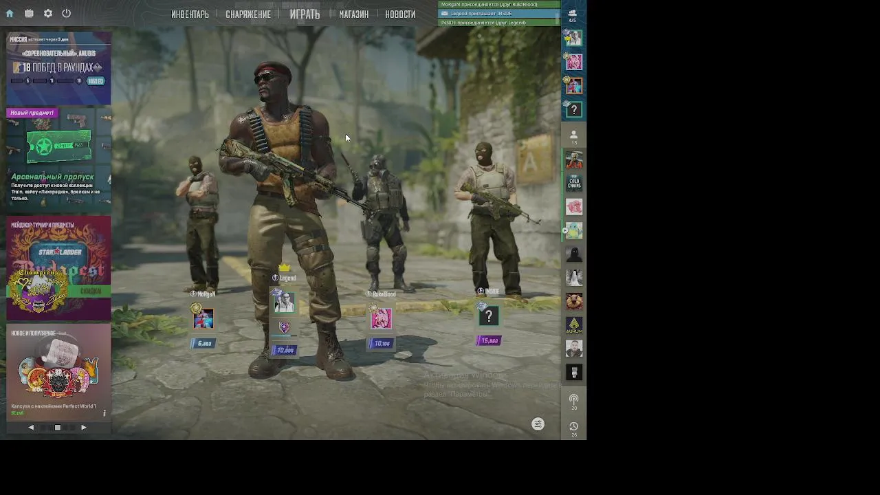Image resolution: width=880 pixels, height=495 pixels.
Task: Click the Legend player name label
Action: (x=287, y=278)
